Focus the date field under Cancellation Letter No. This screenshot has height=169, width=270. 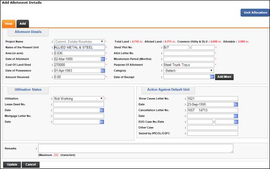210,116
